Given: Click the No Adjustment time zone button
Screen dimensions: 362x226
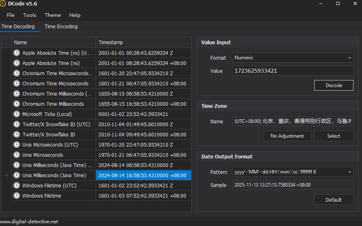Looking at the screenshot, I should tap(287, 136).
